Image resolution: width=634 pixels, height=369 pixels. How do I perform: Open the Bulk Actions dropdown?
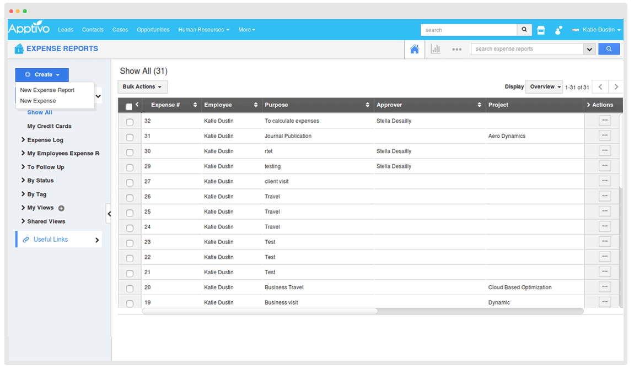pos(142,87)
